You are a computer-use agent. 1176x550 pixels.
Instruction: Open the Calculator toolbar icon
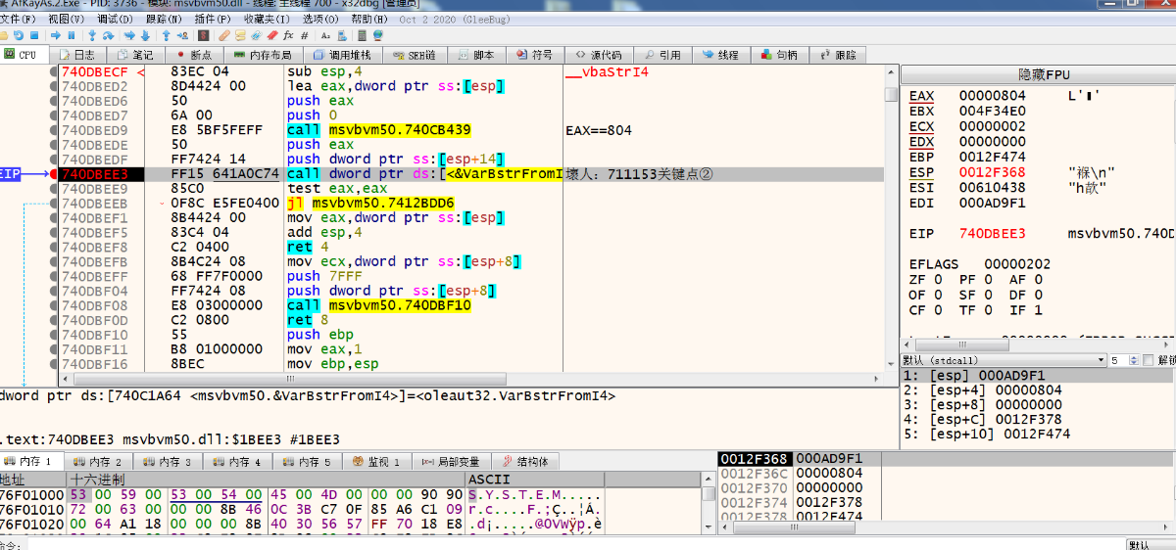(x=362, y=35)
